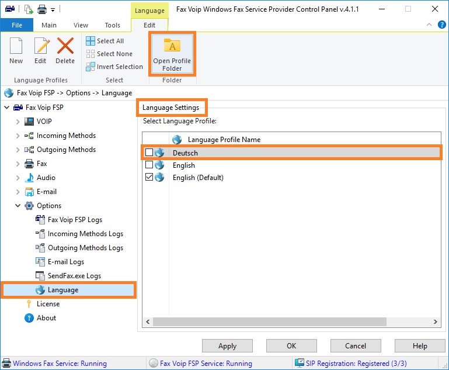Collapse the ribbon with the caret arrow
The image size is (449, 370).
coord(429,25)
